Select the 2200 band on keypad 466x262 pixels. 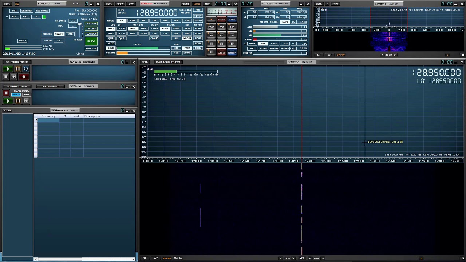211,27
